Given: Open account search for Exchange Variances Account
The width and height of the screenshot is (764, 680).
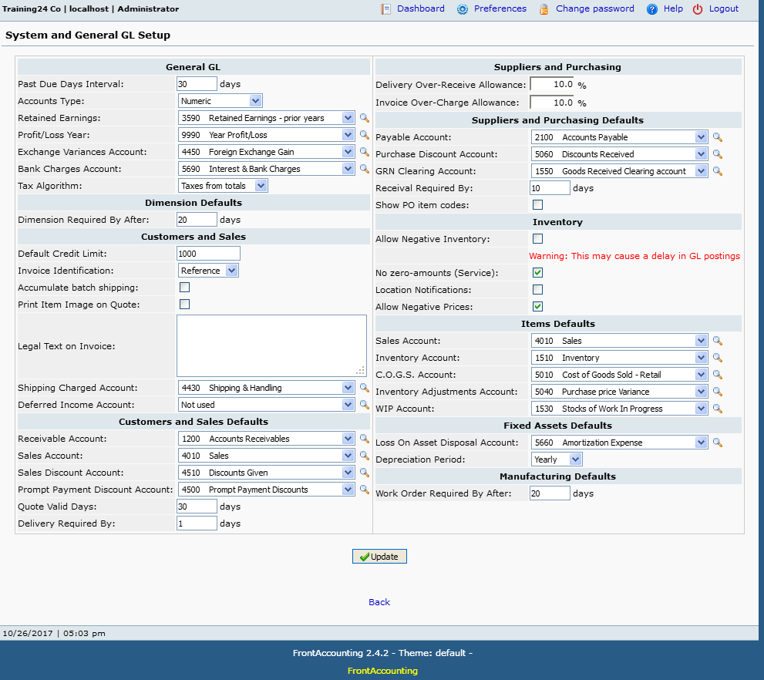Looking at the screenshot, I should 364,152.
